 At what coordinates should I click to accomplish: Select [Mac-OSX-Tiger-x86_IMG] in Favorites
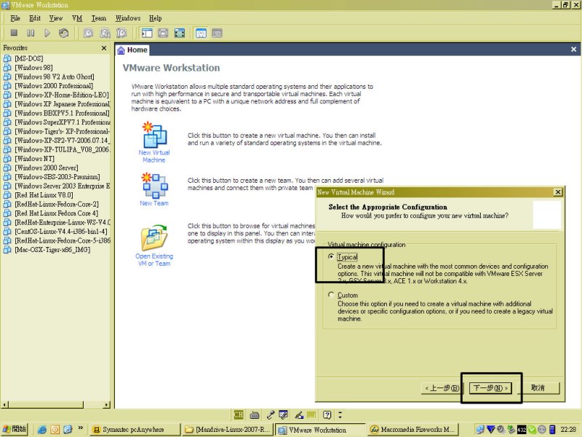[52, 250]
